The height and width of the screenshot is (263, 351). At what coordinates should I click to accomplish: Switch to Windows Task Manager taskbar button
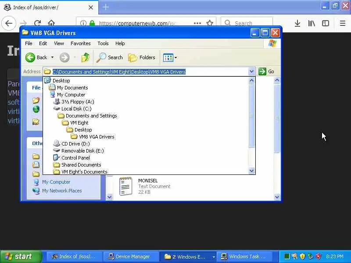pos(244,256)
